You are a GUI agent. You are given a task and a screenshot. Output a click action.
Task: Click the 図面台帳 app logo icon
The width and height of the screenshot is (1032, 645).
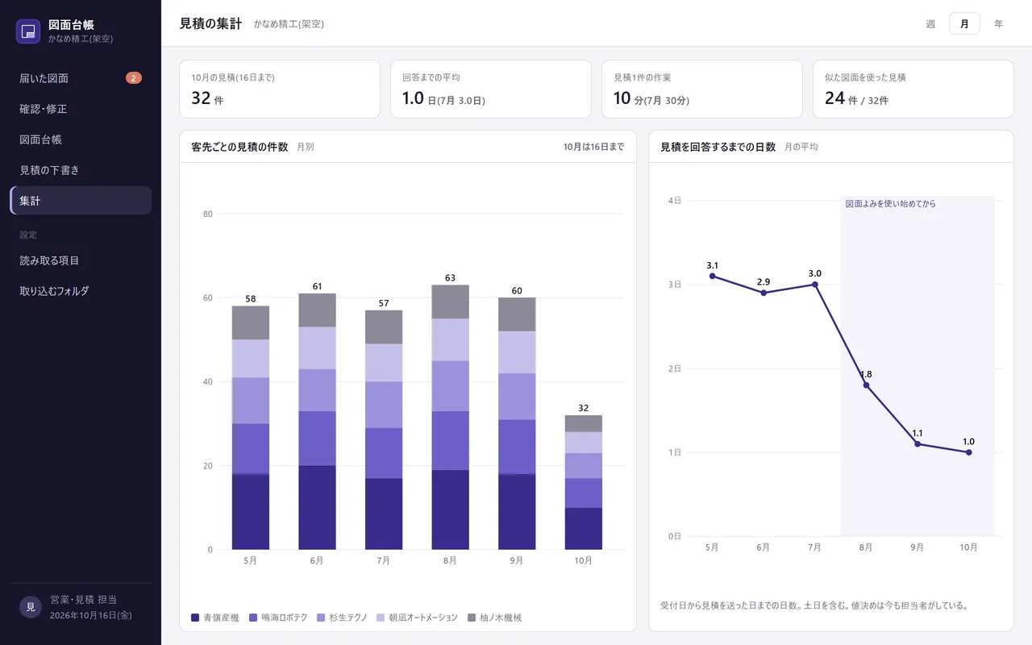tap(28, 31)
